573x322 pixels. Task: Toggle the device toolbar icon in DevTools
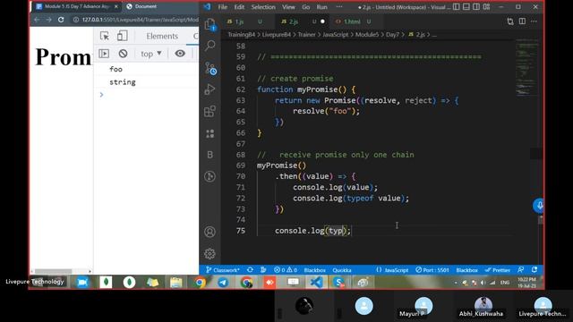pyautogui.click(x=122, y=36)
